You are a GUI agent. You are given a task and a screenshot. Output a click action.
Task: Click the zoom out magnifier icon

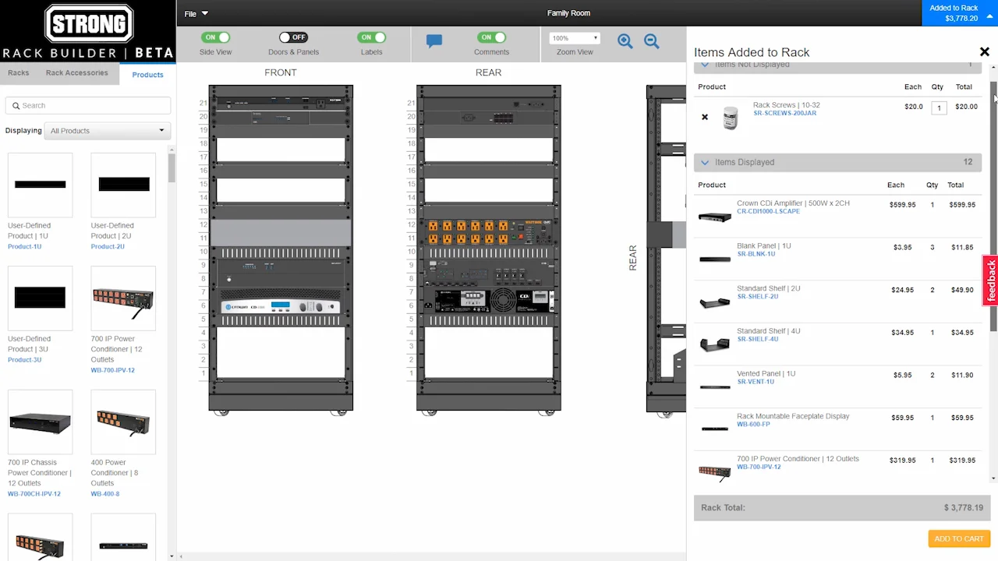[x=652, y=41]
